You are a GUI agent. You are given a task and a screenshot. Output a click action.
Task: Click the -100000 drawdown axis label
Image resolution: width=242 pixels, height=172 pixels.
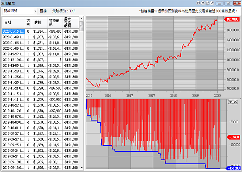click(235, 145)
